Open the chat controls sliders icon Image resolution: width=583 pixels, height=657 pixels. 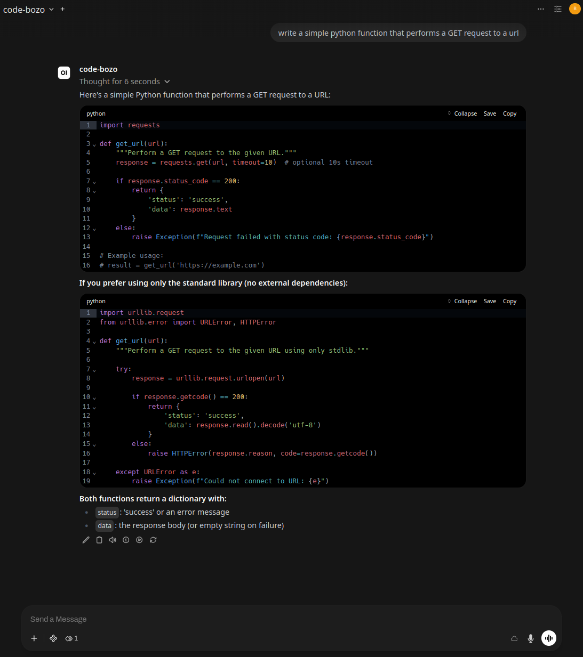pos(558,9)
